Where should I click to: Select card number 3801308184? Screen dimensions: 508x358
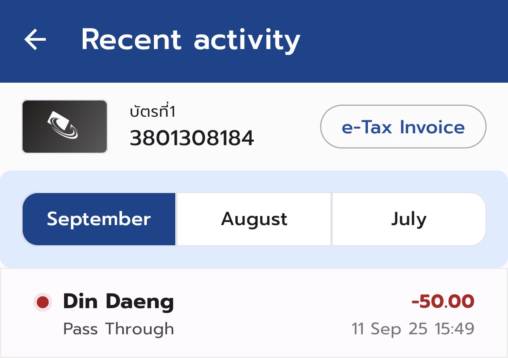coord(192,138)
